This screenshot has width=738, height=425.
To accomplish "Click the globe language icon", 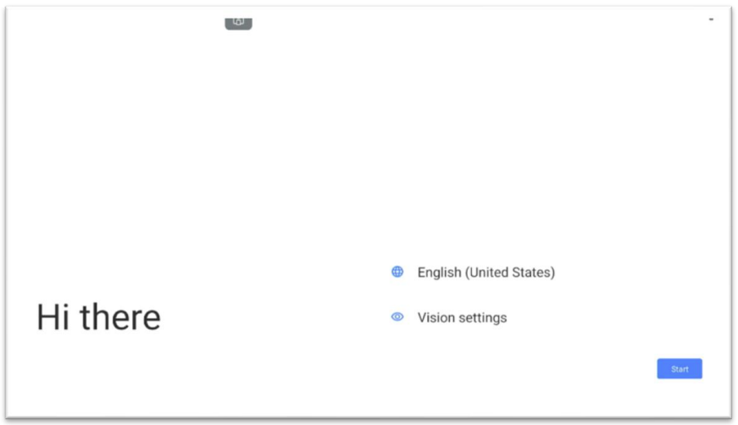I will tap(397, 272).
